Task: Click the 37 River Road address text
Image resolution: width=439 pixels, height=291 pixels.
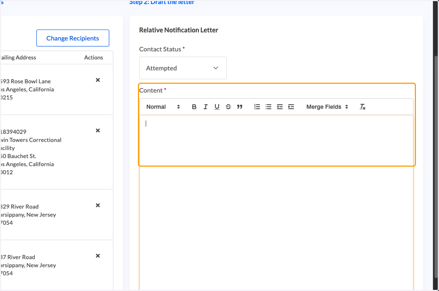Action: click(18, 257)
